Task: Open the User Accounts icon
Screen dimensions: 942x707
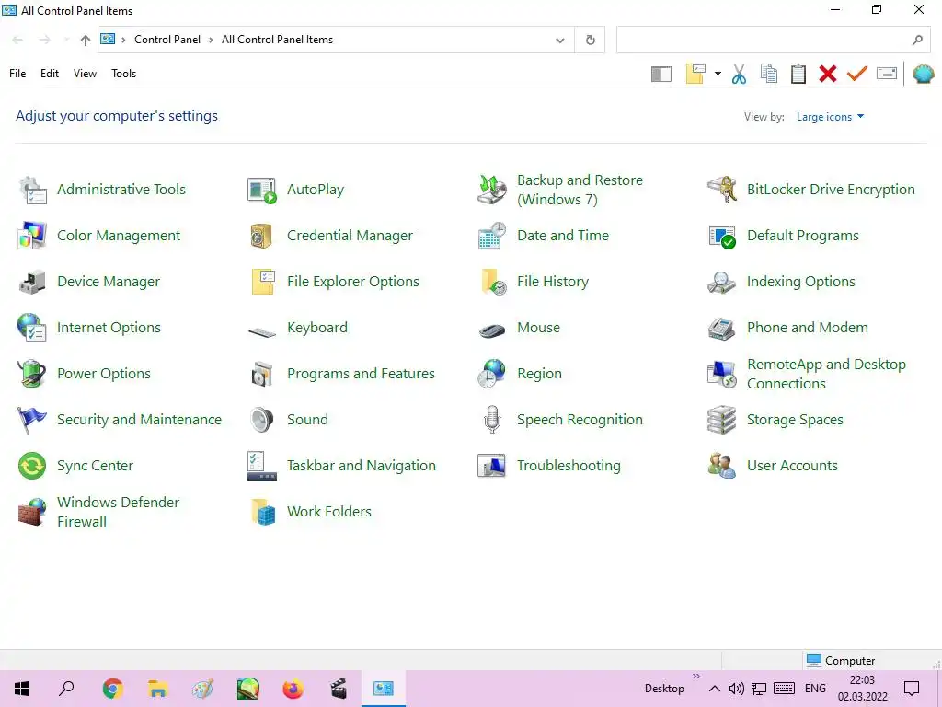Action: pyautogui.click(x=722, y=466)
